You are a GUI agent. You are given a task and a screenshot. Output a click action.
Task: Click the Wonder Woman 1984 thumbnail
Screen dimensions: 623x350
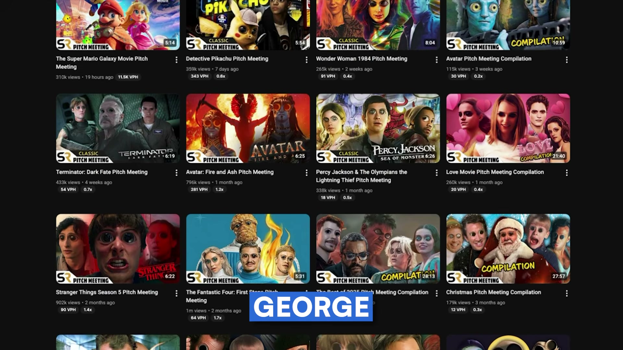378,25
